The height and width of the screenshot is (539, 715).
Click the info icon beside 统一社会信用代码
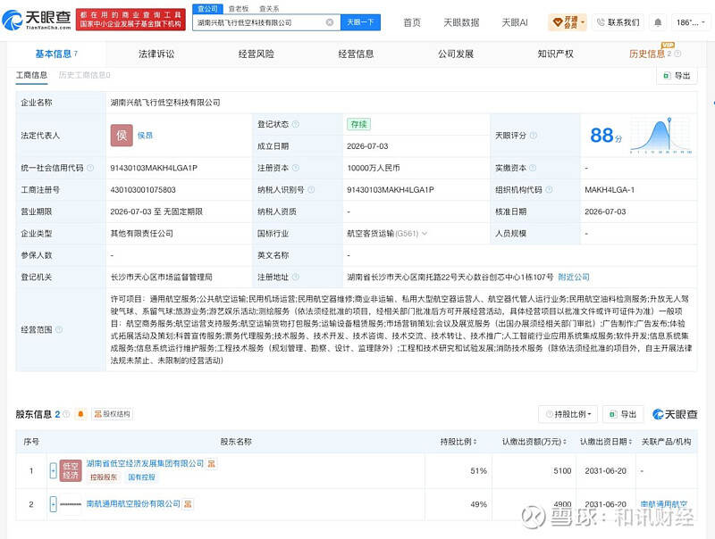pos(90,168)
